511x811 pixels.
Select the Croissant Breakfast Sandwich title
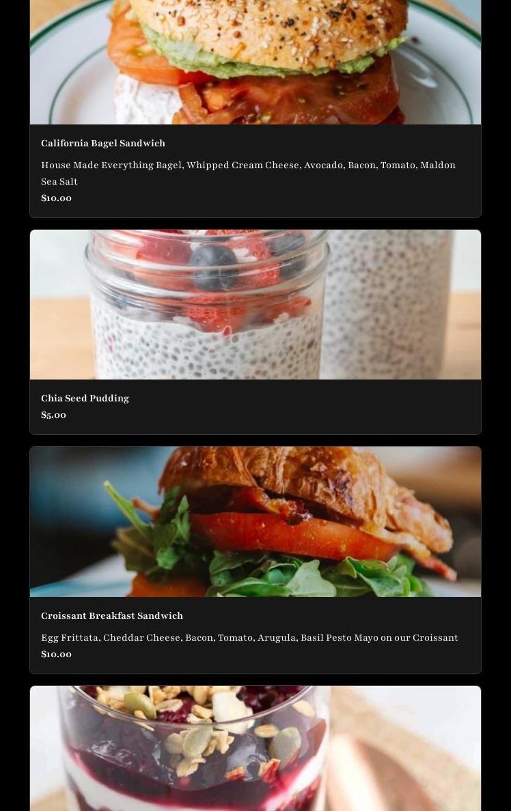click(x=112, y=616)
